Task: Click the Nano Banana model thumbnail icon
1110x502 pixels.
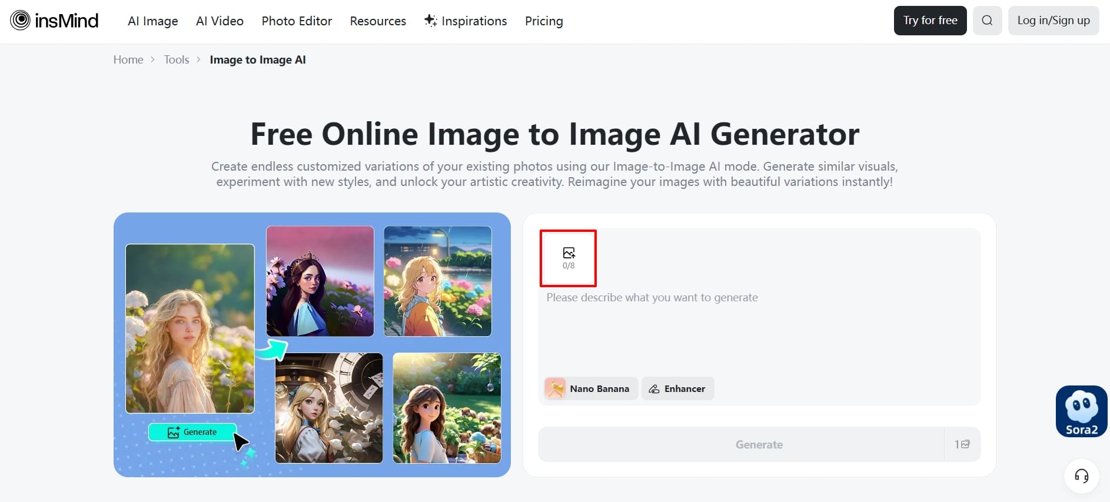Action: pos(555,388)
